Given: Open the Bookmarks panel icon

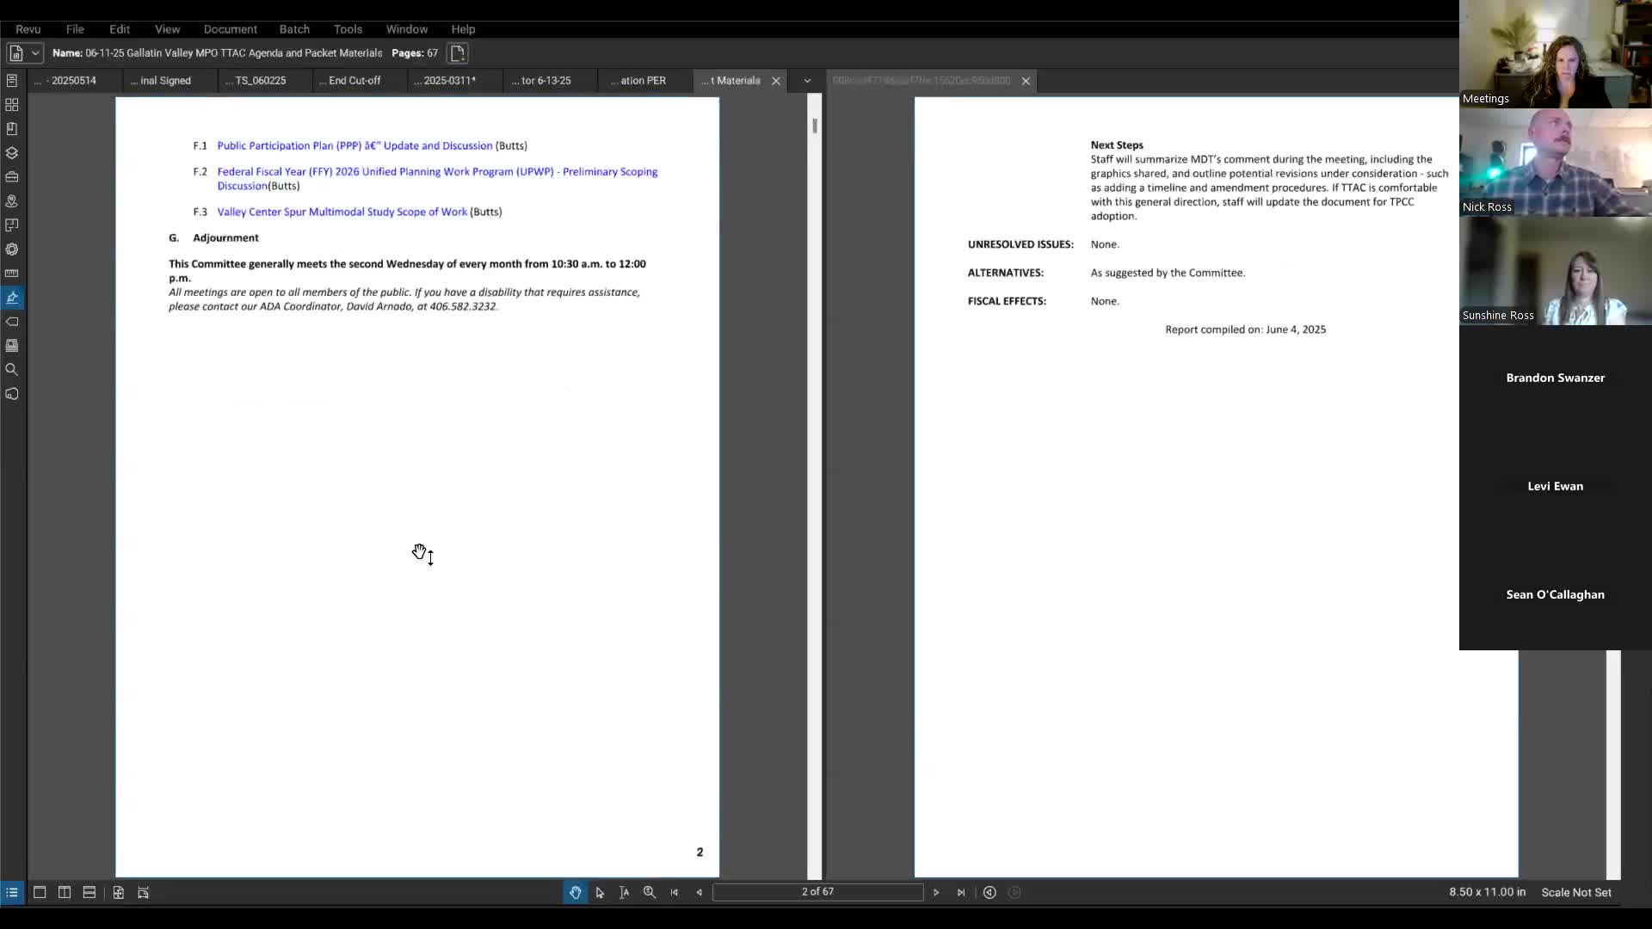Looking at the screenshot, I should [x=12, y=129].
